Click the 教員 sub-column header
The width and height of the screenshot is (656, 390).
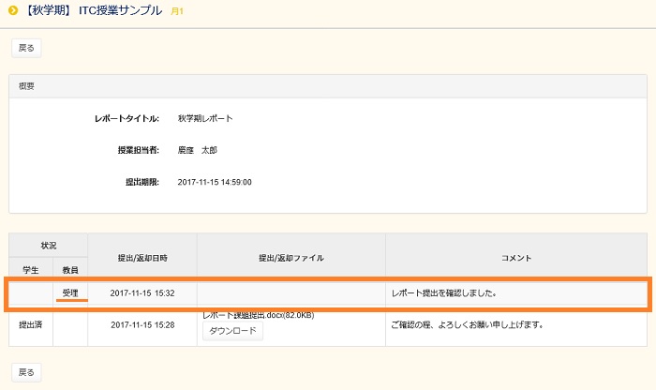70,267
